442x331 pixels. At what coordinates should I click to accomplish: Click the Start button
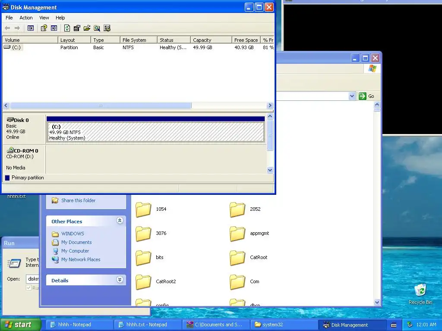20,325
